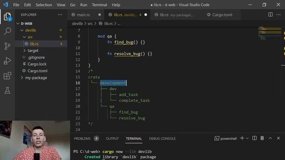Open the Edit menu
The width and height of the screenshot is (285, 160).
click(x=28, y=5)
